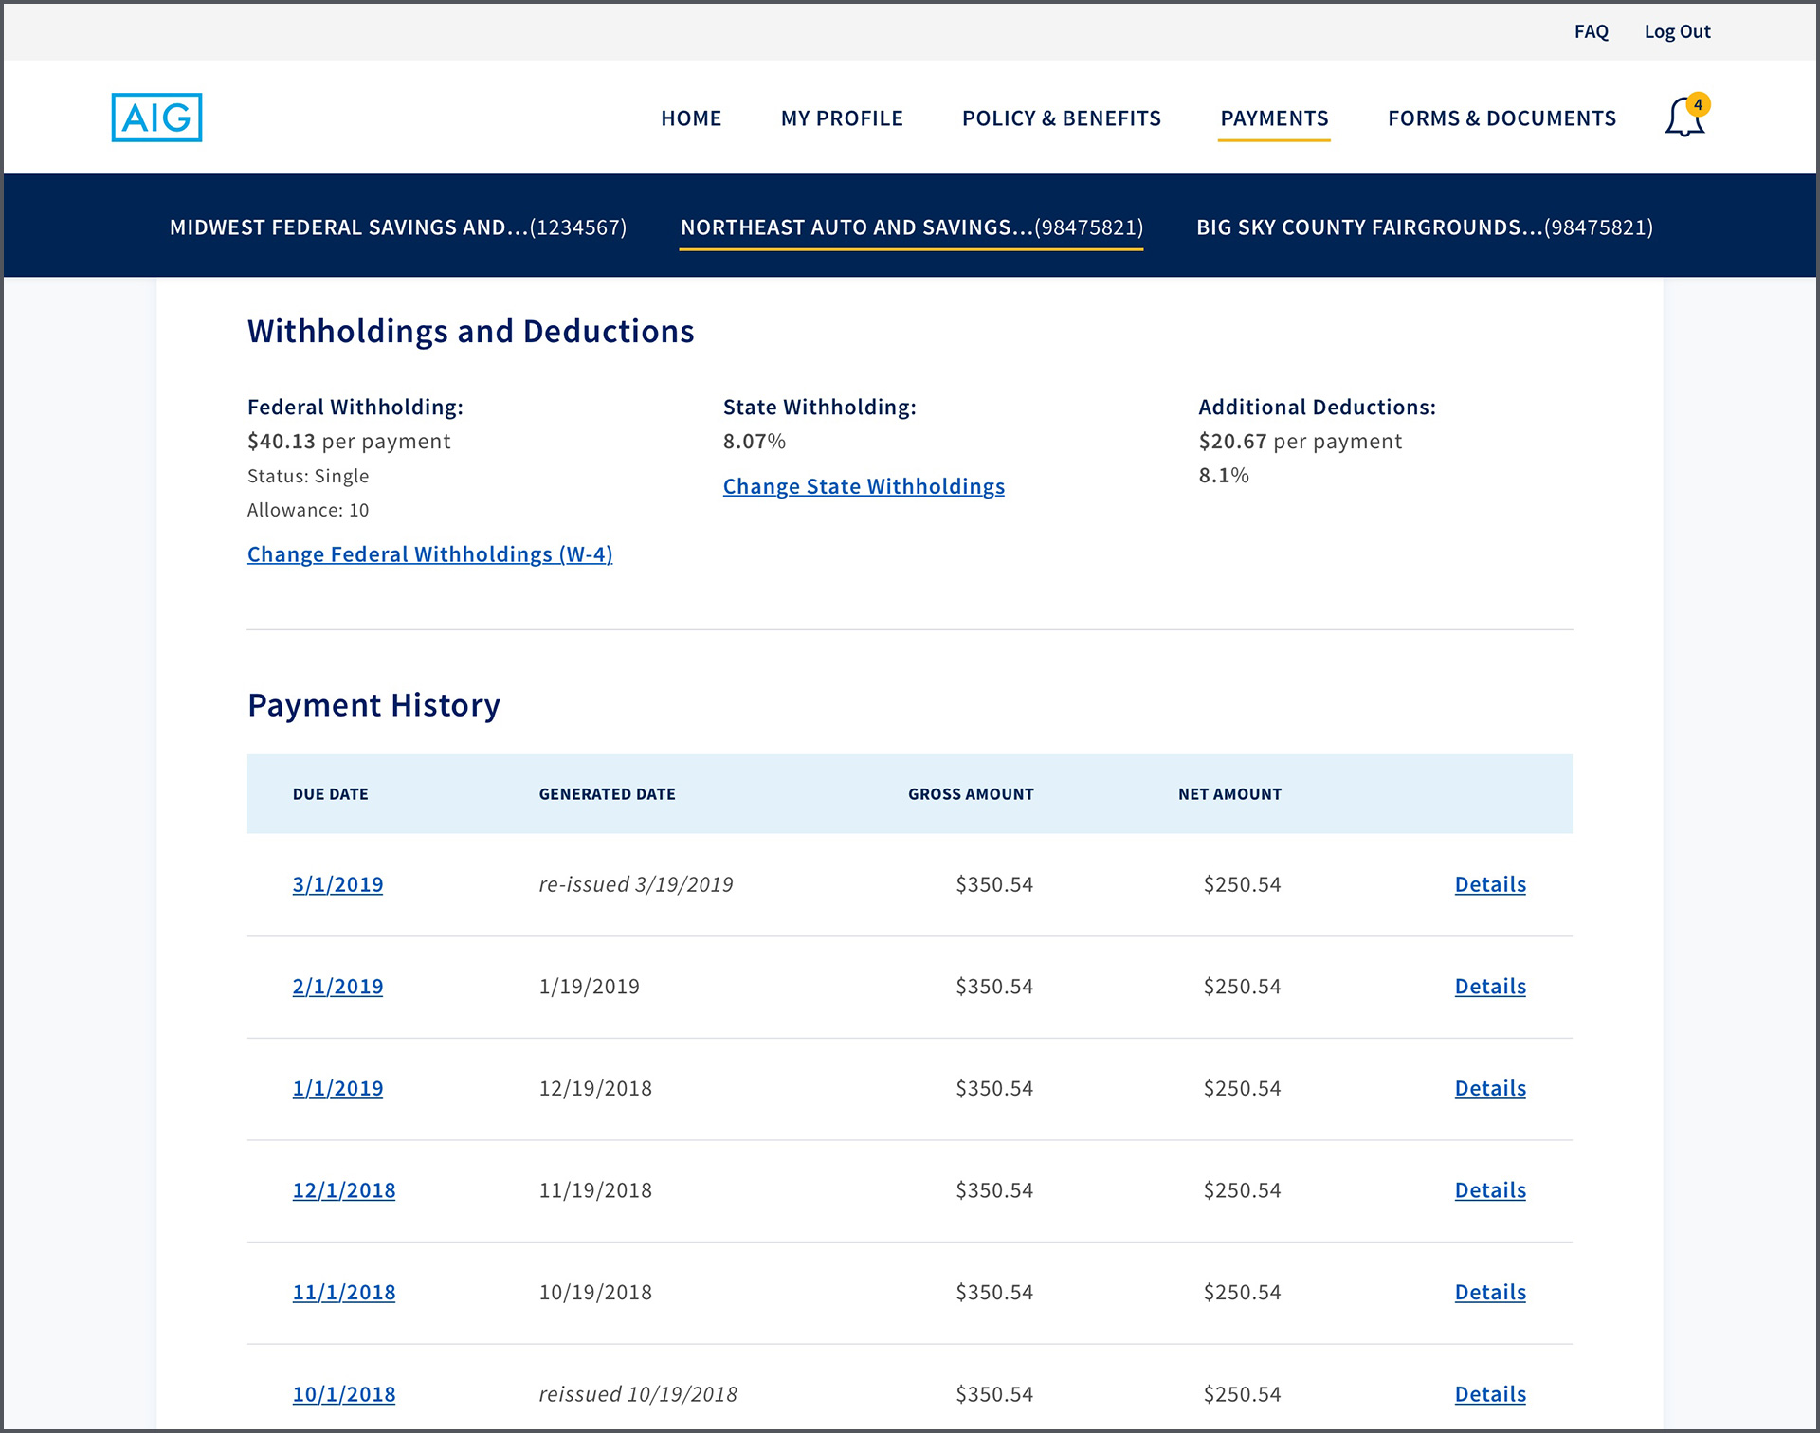Open MY PROFILE in the navigation
The width and height of the screenshot is (1820, 1433).
point(842,118)
